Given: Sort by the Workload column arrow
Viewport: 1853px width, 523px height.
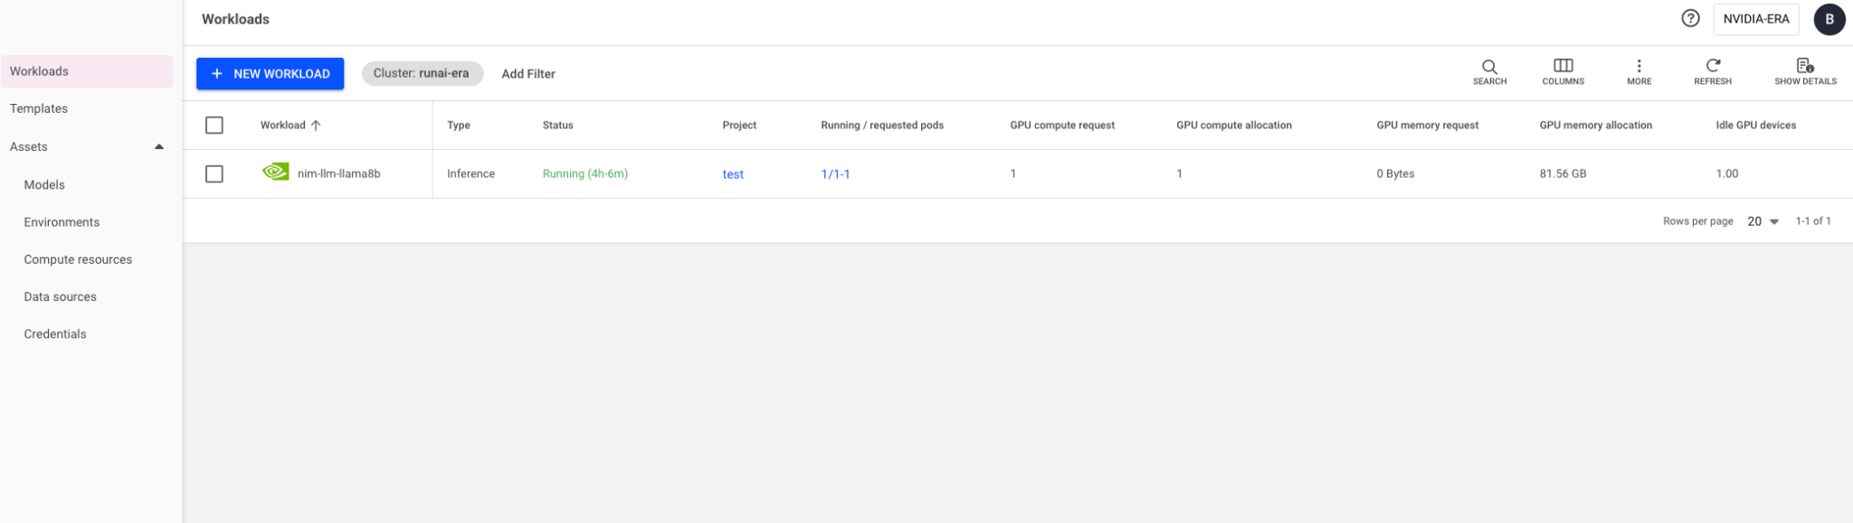Looking at the screenshot, I should 316,126.
